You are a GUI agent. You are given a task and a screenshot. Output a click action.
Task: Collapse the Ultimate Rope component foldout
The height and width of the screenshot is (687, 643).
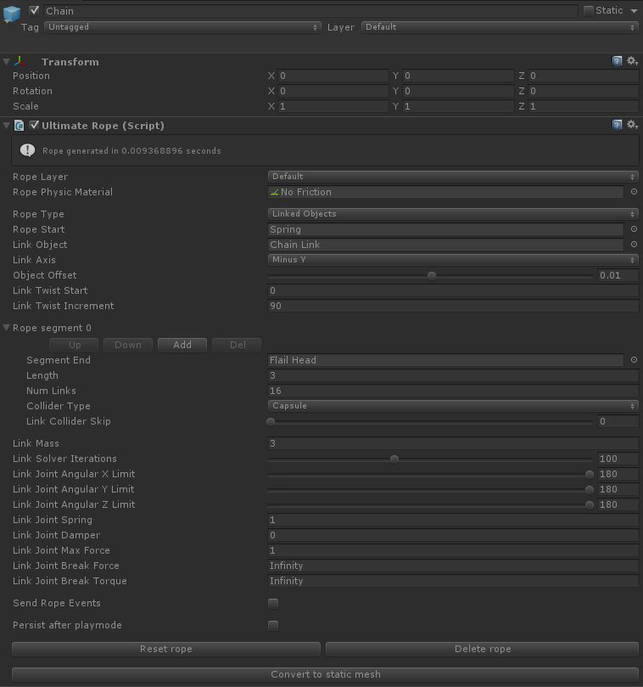7,126
